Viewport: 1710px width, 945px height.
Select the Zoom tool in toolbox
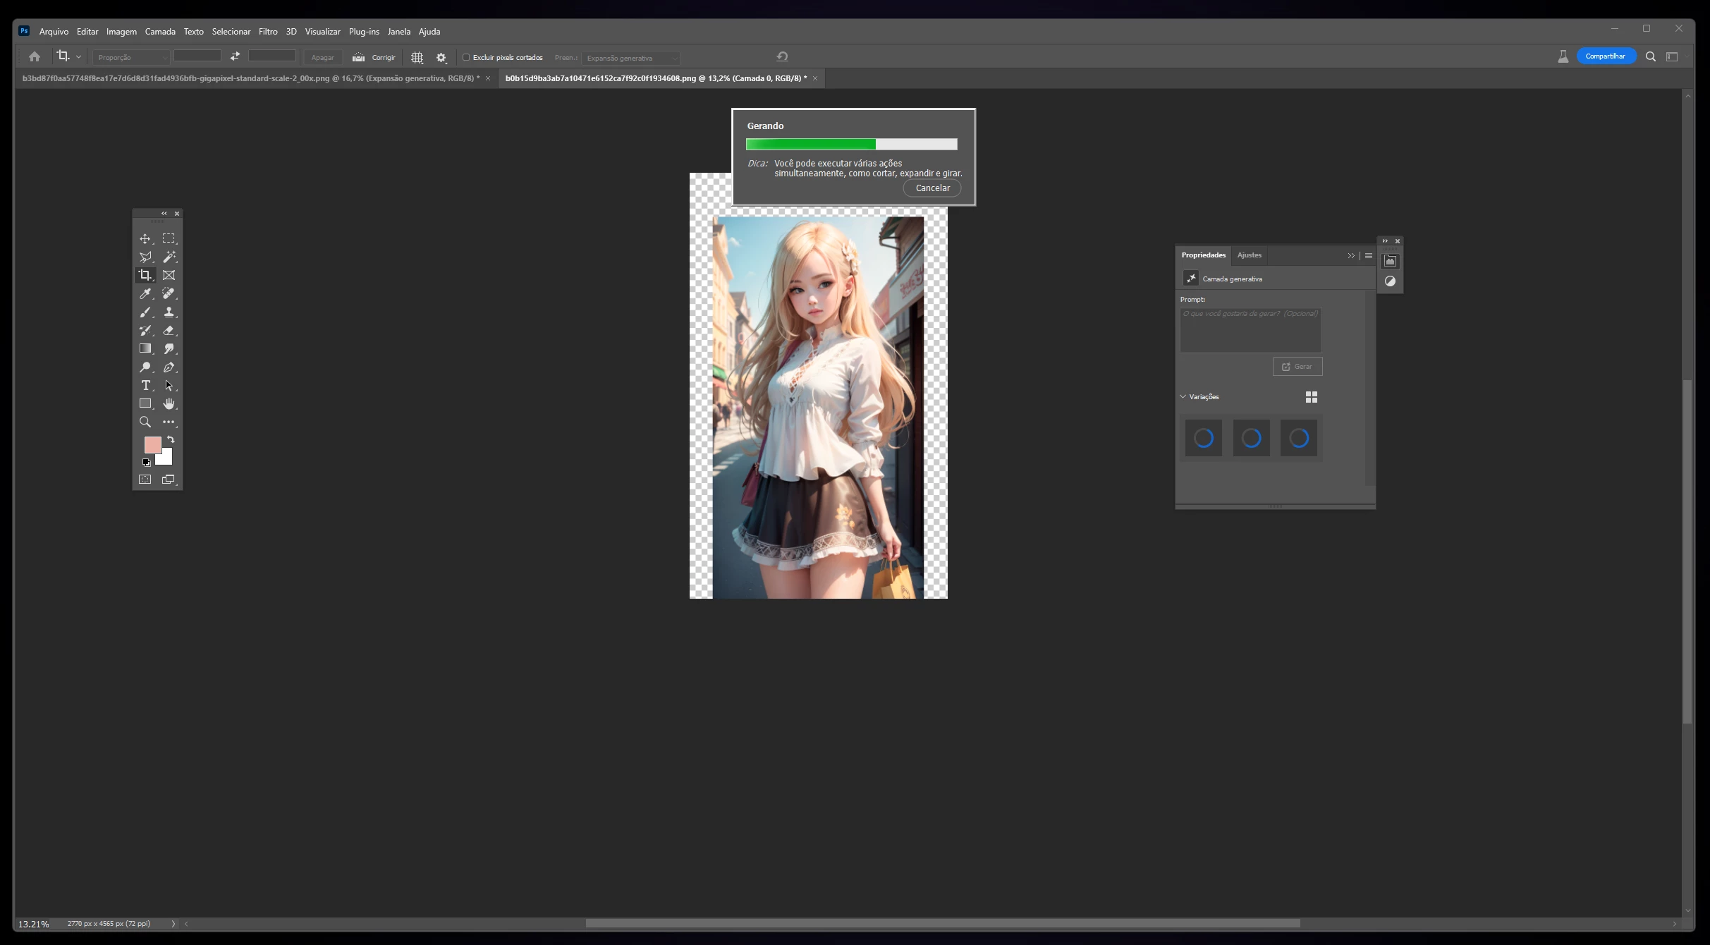tap(145, 422)
